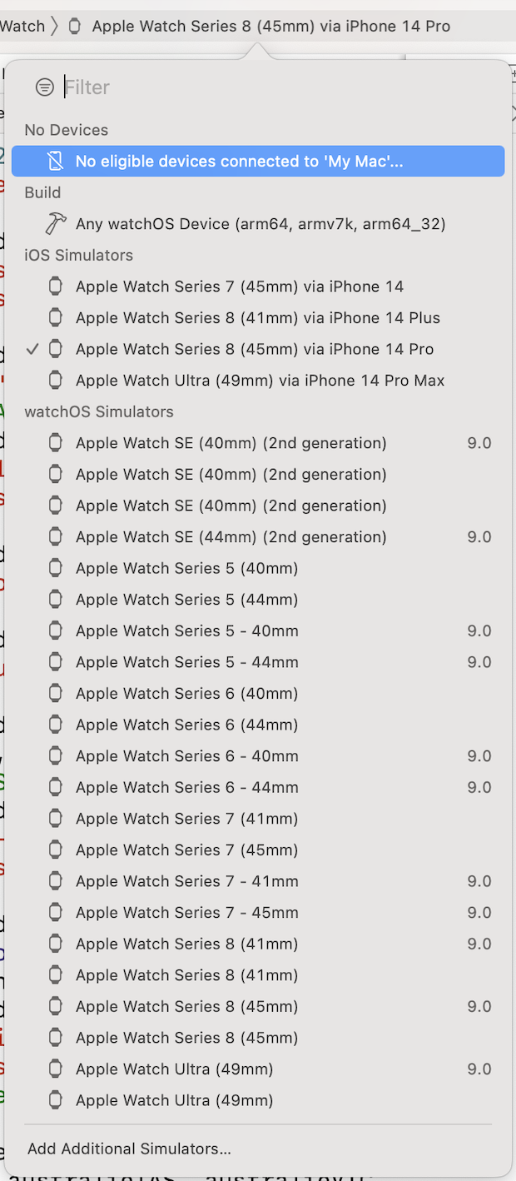Select Any watchOS Device build destination
This screenshot has height=1181, width=516.
[x=260, y=223]
